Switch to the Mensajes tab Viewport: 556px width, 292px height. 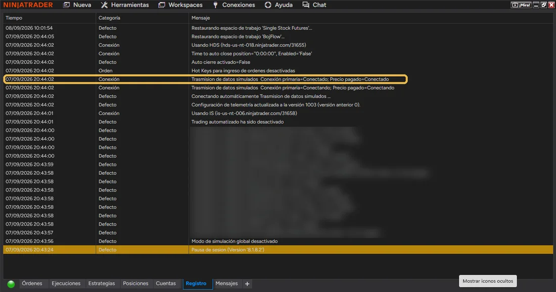point(226,283)
